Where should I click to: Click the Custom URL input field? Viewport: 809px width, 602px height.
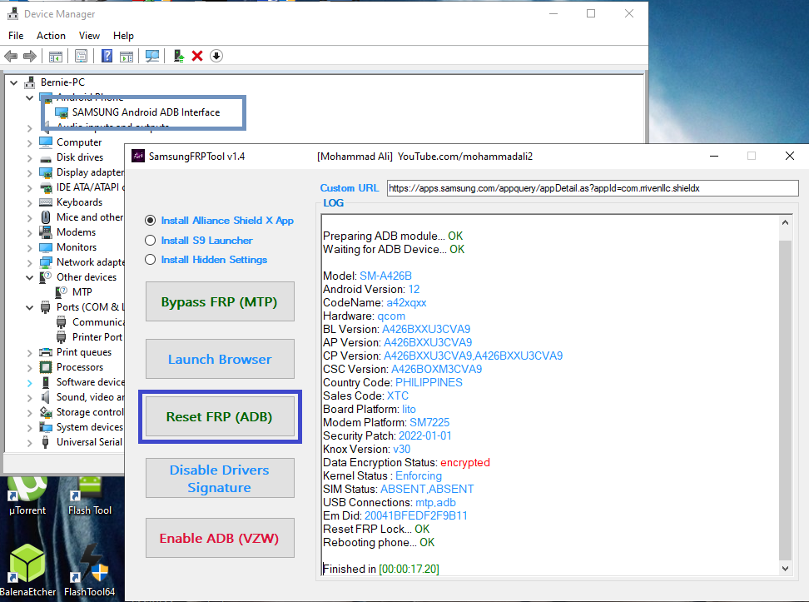tap(593, 188)
